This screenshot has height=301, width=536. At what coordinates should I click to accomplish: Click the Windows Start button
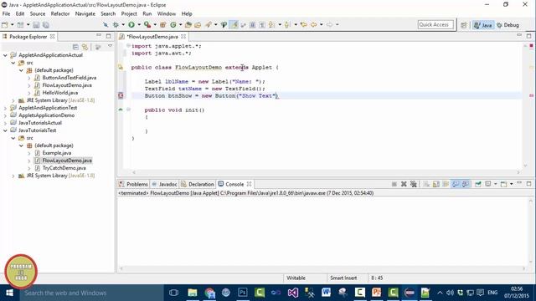pos(9,293)
